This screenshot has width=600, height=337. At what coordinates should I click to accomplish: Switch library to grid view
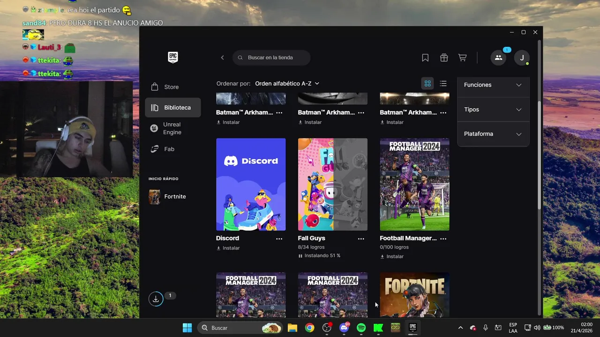(427, 83)
